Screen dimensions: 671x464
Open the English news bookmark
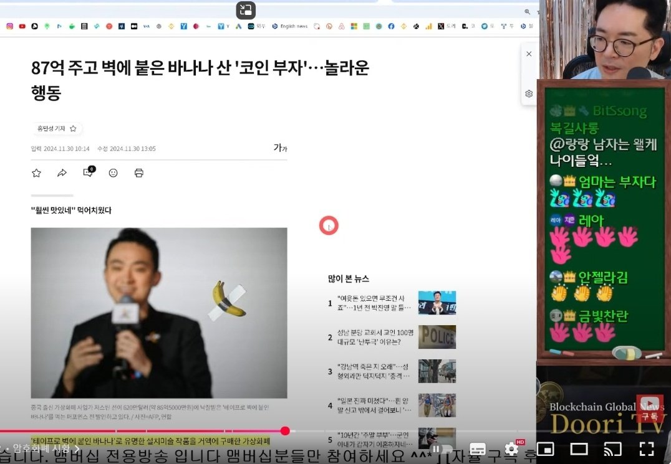pos(290,26)
